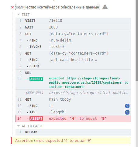This screenshot has height=147, width=138.
Task: Select the GET main tbody command
Action: pyautogui.click(x=73, y=99)
